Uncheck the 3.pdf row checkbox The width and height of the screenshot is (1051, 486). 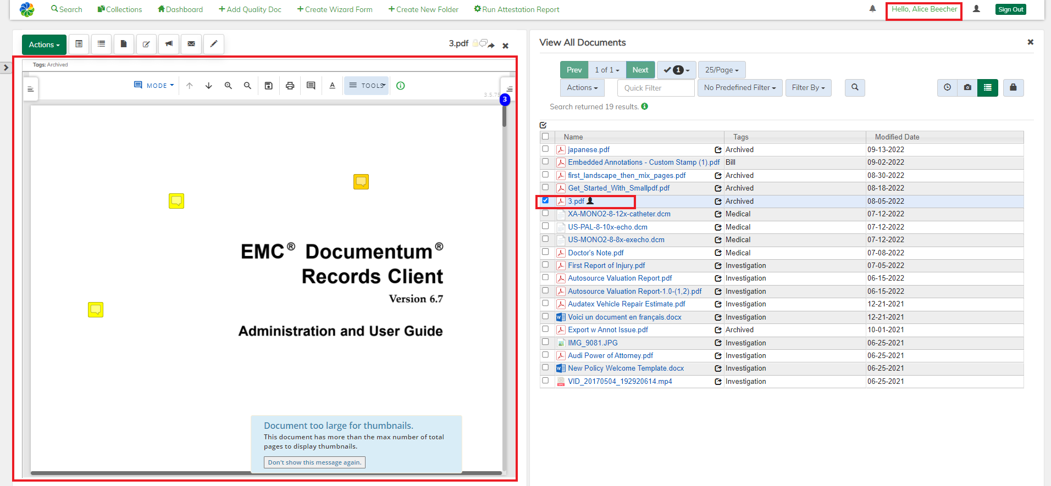(545, 200)
